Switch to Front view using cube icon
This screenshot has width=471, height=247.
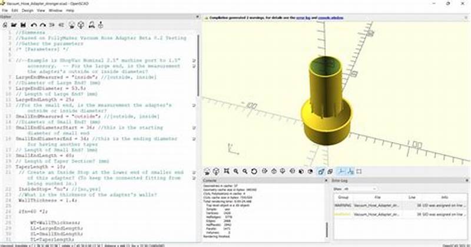[301, 171]
